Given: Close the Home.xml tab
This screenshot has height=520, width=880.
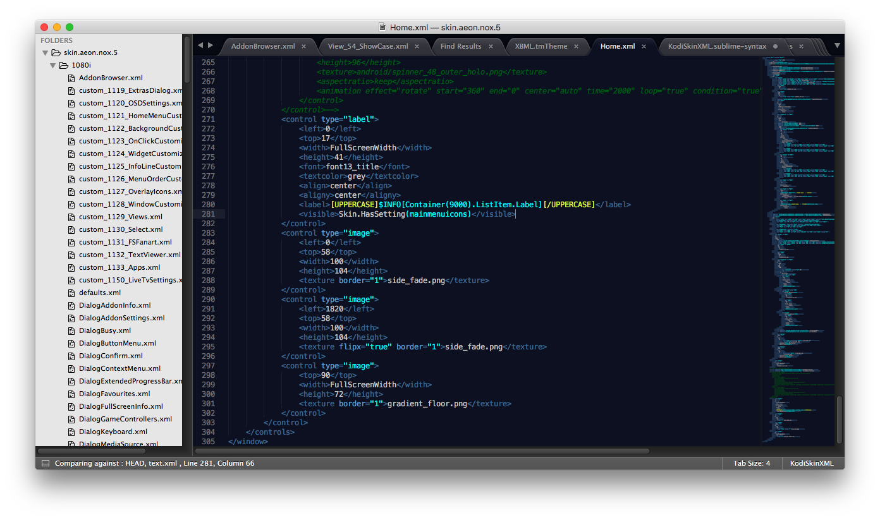Looking at the screenshot, I should [x=644, y=46].
